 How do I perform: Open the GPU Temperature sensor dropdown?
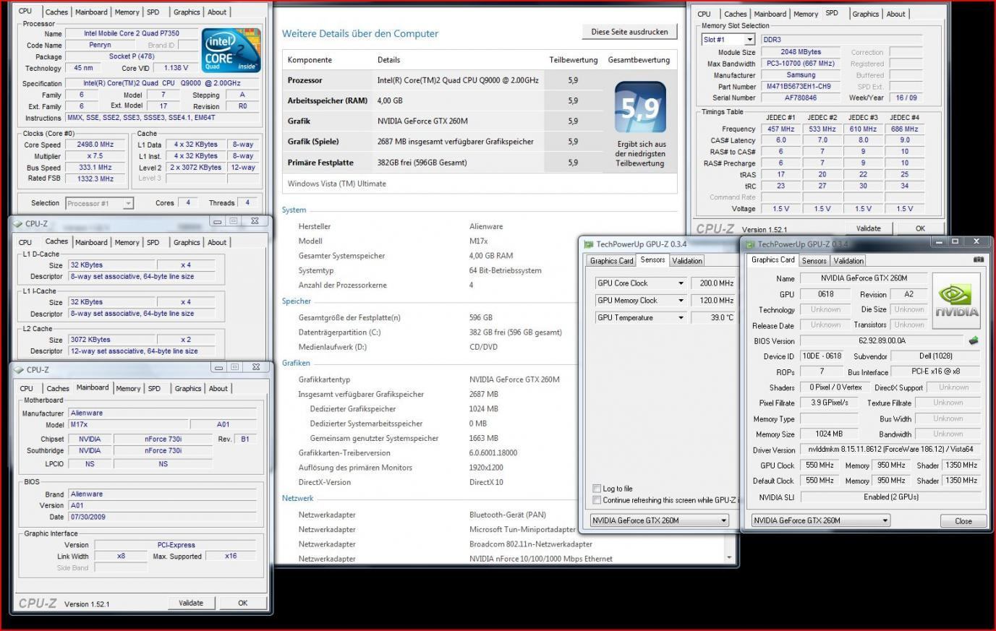click(681, 318)
